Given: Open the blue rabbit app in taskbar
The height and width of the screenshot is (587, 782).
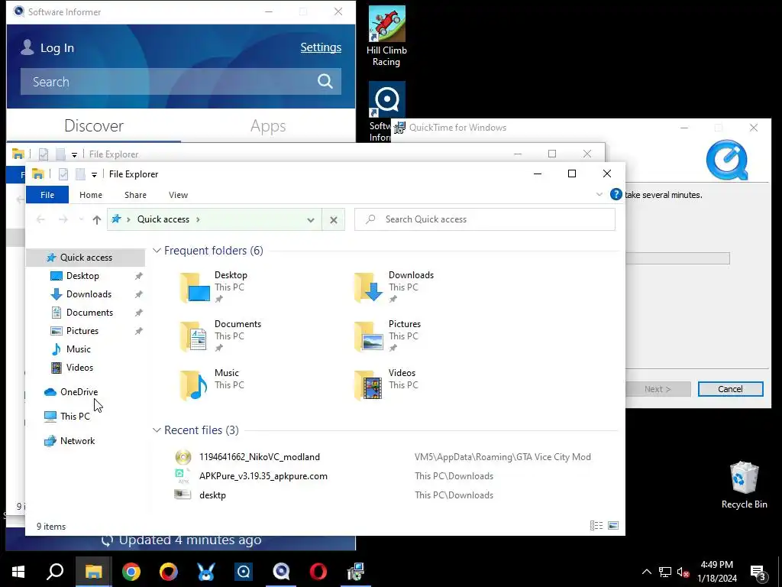Looking at the screenshot, I should (206, 572).
